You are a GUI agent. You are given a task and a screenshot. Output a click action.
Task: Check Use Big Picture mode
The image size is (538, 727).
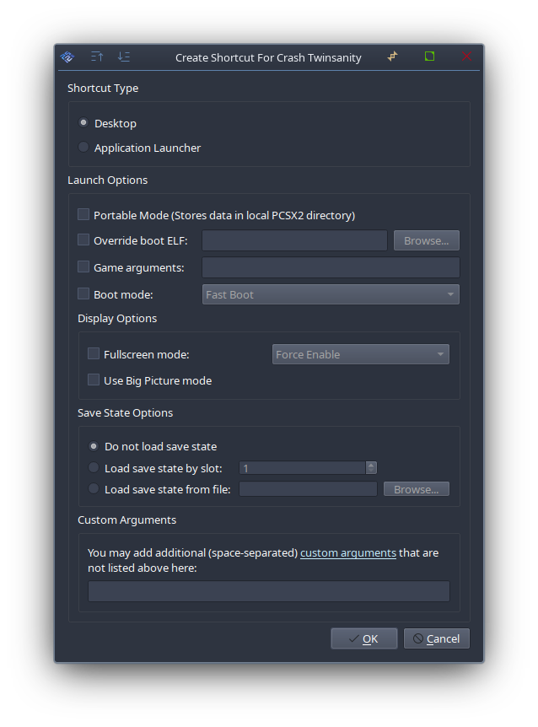tap(94, 380)
